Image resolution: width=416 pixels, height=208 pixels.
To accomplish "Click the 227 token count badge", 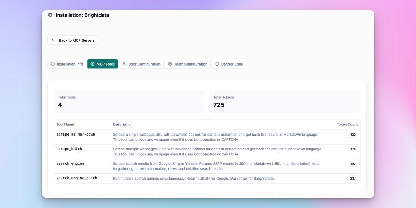I will tap(353, 179).
